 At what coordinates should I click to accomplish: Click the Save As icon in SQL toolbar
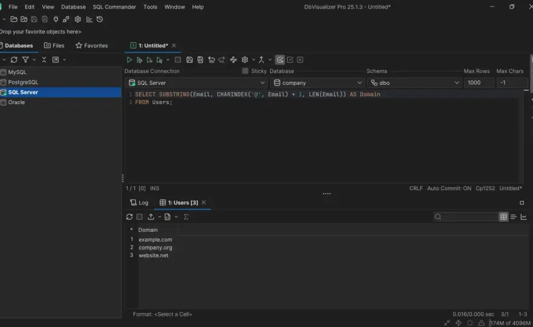click(x=200, y=60)
